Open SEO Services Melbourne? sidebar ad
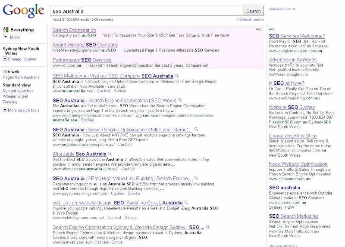The height and width of the screenshot is (247, 345). point(297,36)
